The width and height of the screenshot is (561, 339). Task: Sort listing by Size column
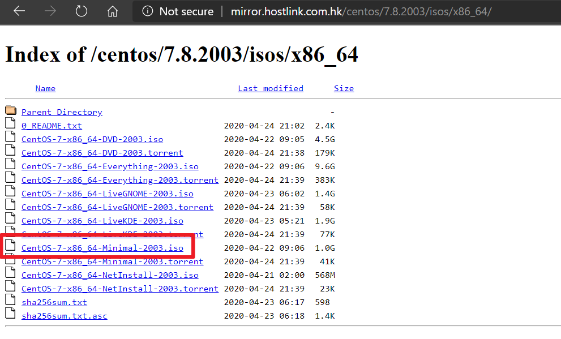[344, 88]
